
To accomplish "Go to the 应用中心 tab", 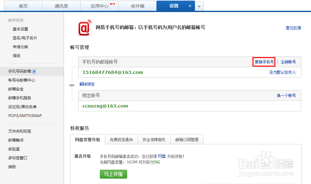I will (x=99, y=6).
